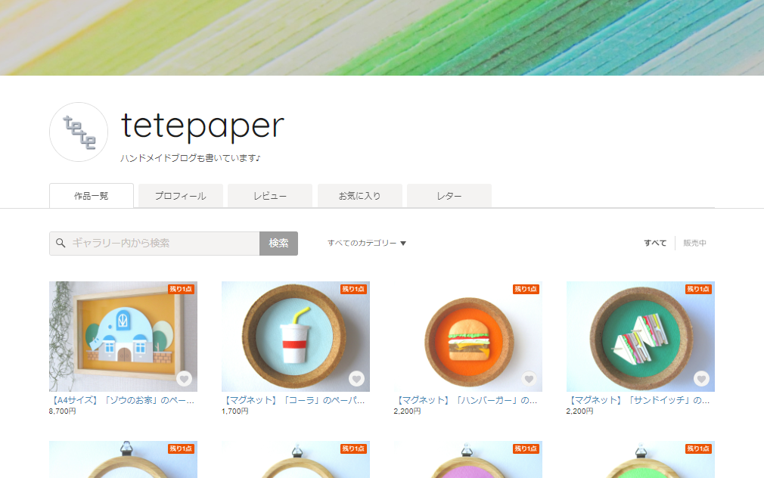Favorite the elephant house artwork heart icon

(x=184, y=379)
